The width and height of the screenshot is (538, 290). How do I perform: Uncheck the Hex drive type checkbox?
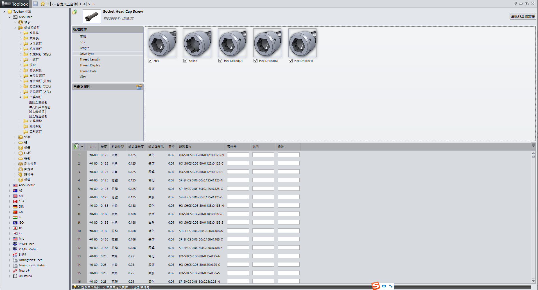150,61
